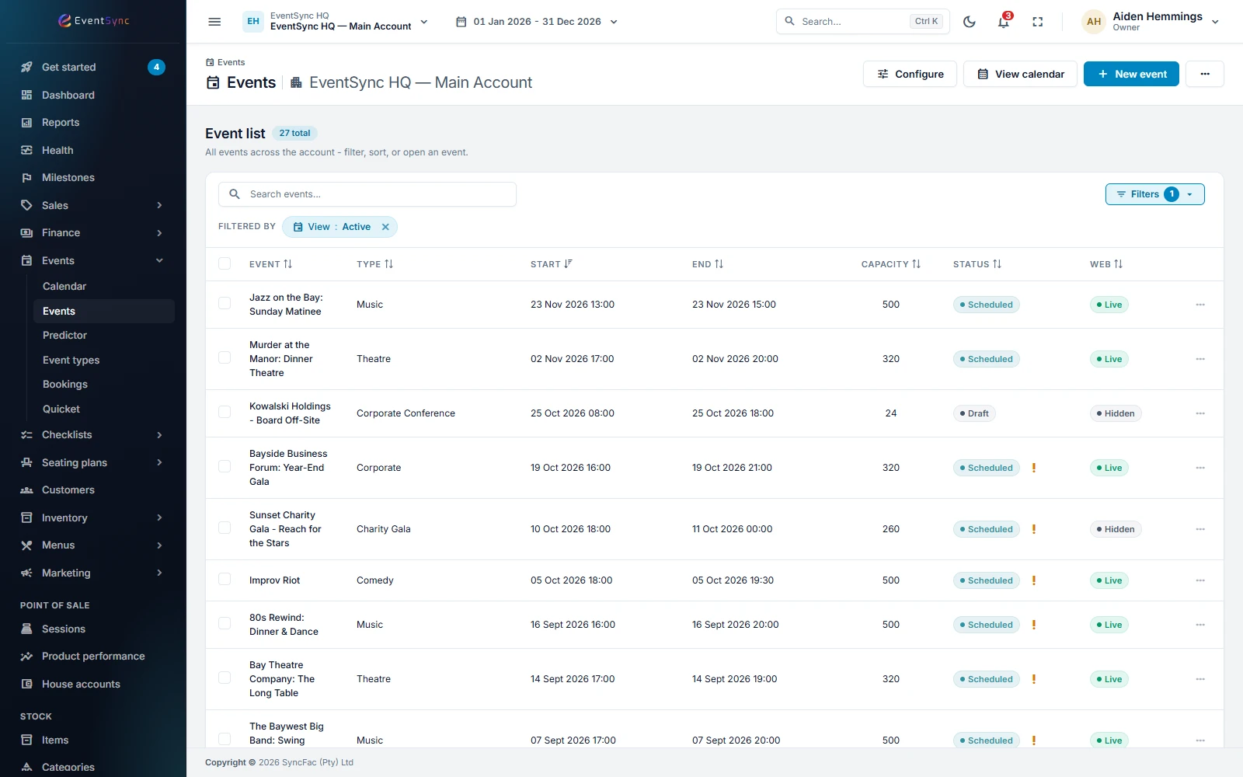Click the New event button
The width and height of the screenshot is (1243, 777).
(1131, 74)
